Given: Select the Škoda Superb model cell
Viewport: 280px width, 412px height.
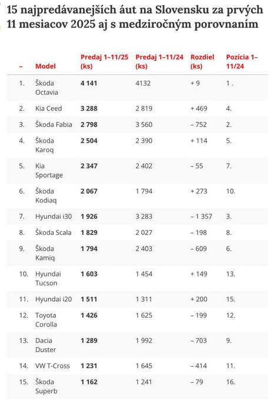Looking at the screenshot, I should click(x=46, y=386).
